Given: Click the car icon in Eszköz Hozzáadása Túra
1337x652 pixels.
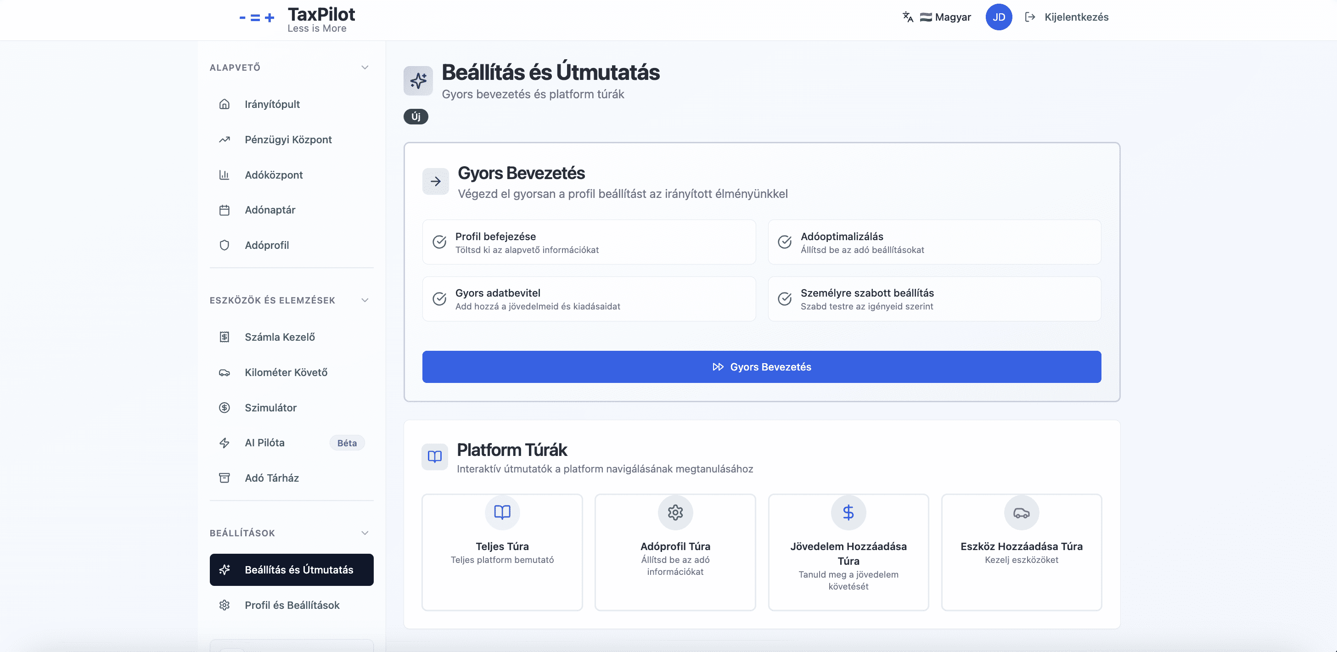Looking at the screenshot, I should pyautogui.click(x=1021, y=513).
